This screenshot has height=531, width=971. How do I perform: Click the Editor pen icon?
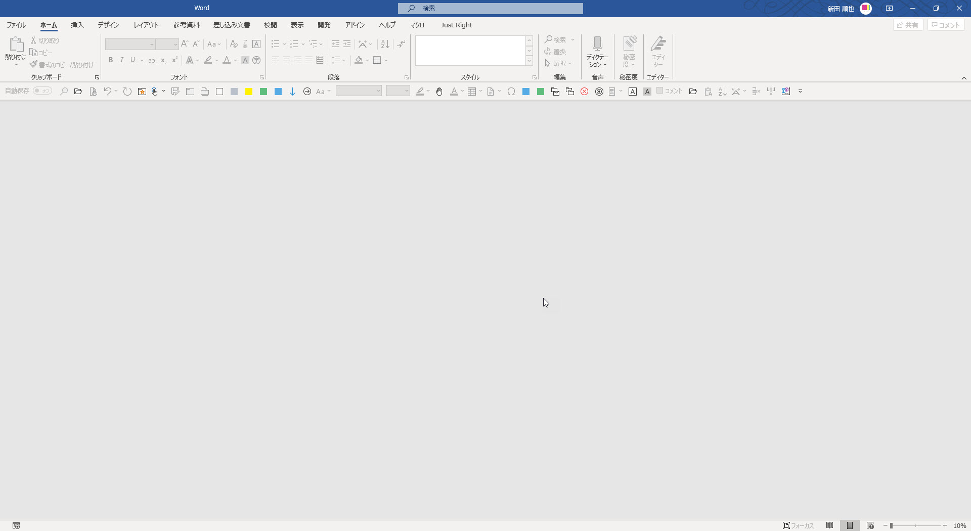(x=658, y=44)
